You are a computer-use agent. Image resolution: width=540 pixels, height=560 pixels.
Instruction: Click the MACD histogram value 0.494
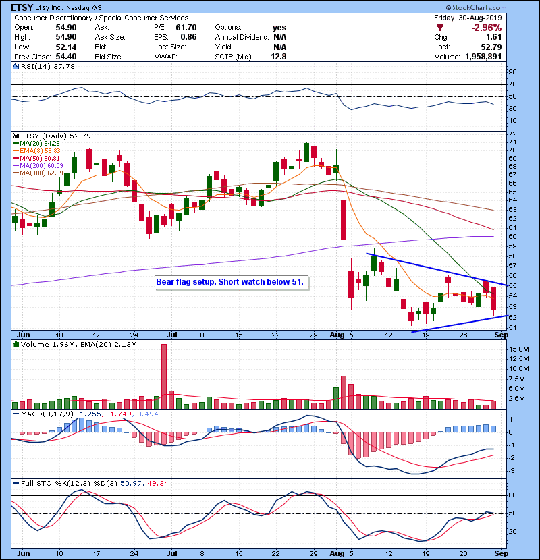point(148,414)
